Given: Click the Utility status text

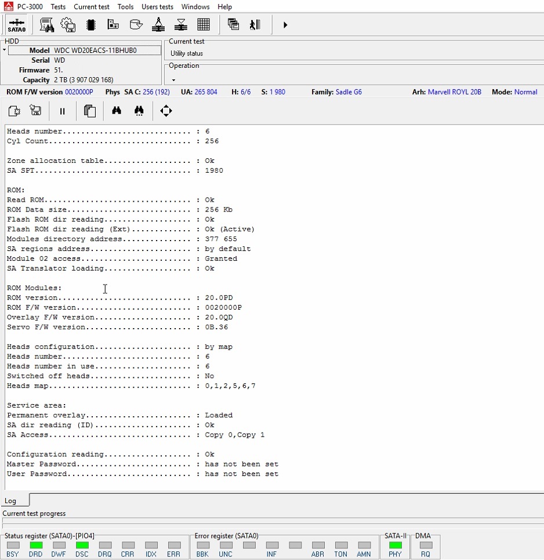Looking at the screenshot, I should (x=186, y=53).
